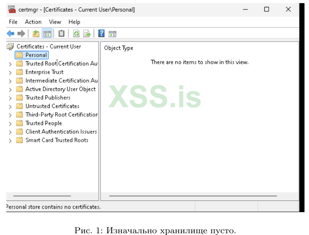Open the File menu
The image size is (309, 235).
(13, 22)
